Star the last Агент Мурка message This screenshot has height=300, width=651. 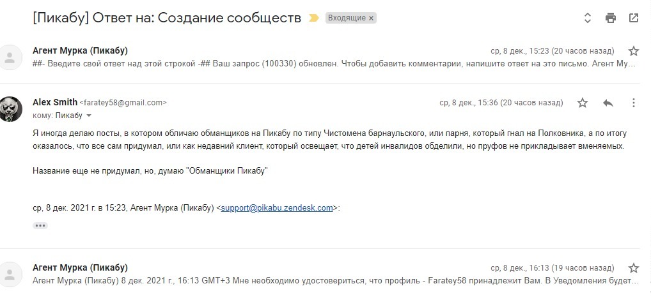click(x=634, y=268)
